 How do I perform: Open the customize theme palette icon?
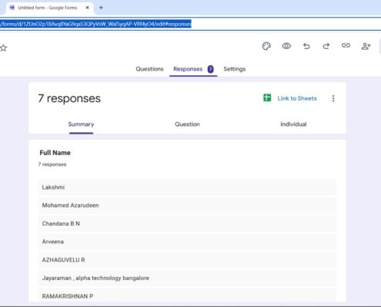pyautogui.click(x=266, y=46)
